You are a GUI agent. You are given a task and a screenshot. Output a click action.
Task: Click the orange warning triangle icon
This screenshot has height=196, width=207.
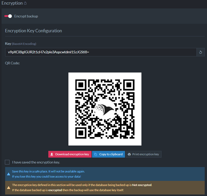click(9, 188)
